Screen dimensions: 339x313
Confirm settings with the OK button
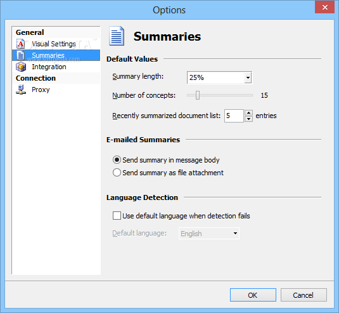coord(253,295)
